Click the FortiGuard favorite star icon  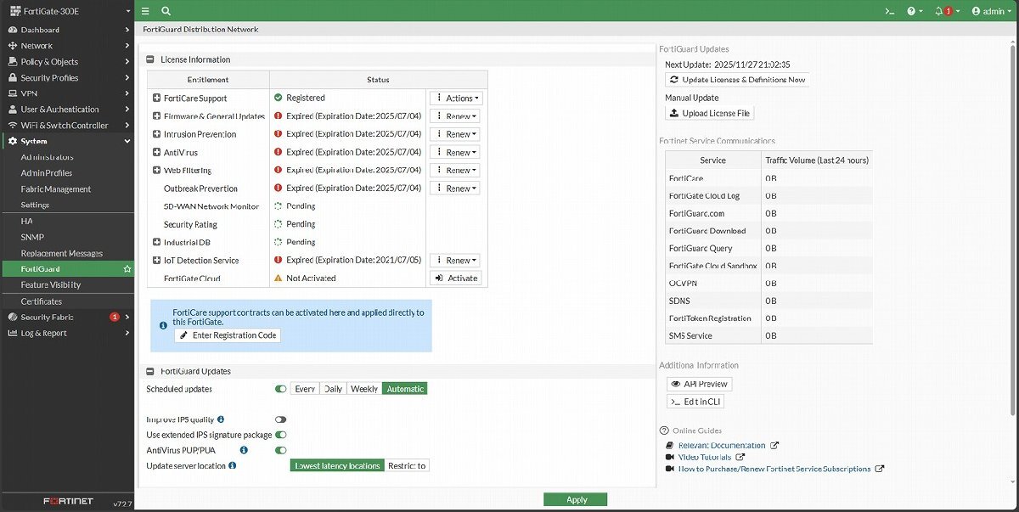(127, 269)
